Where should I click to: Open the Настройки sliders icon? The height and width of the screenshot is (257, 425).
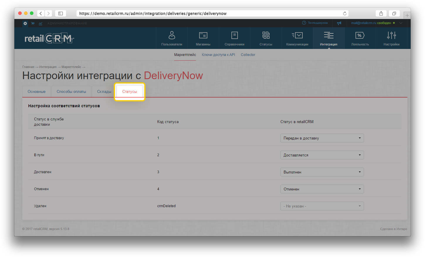391,35
